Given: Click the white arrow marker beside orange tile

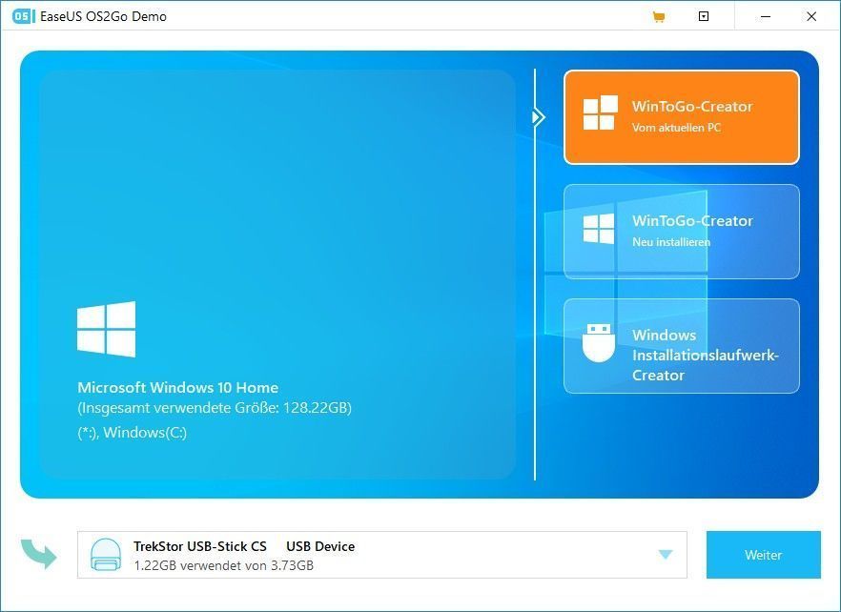Looking at the screenshot, I should click(x=539, y=117).
